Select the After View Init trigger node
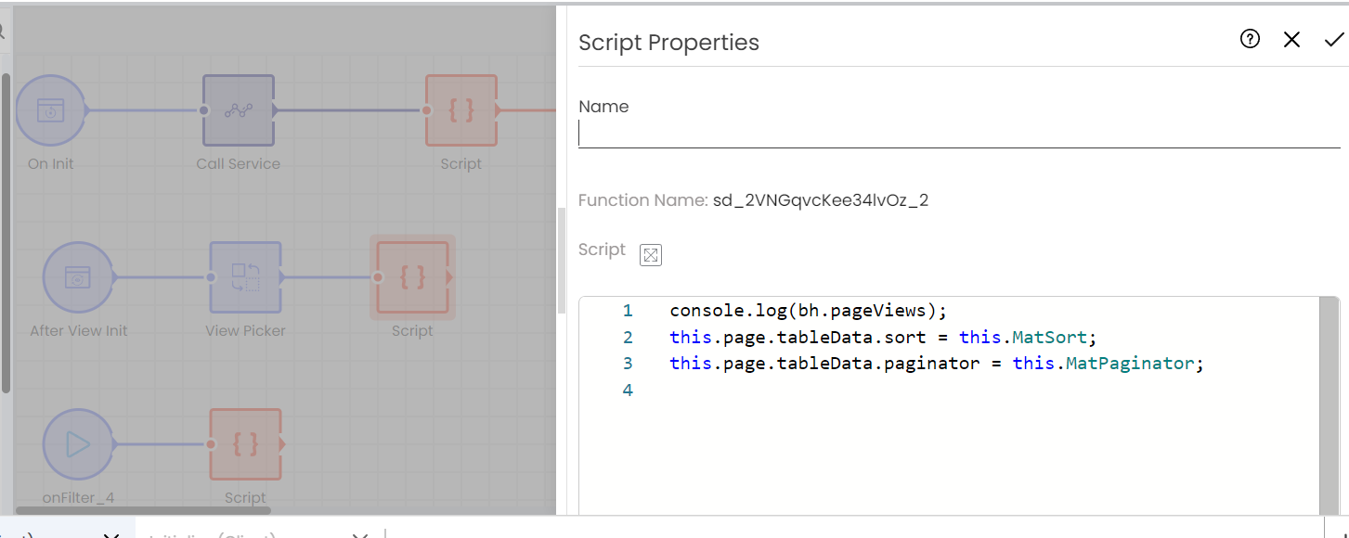The height and width of the screenshot is (538, 1349). tap(79, 277)
